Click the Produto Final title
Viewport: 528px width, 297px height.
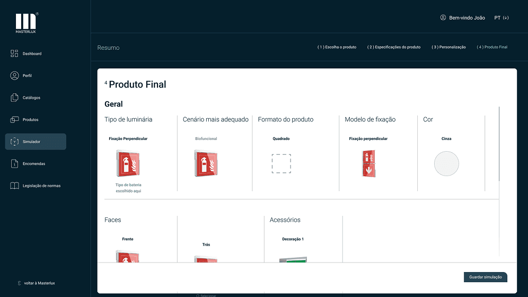point(137,84)
